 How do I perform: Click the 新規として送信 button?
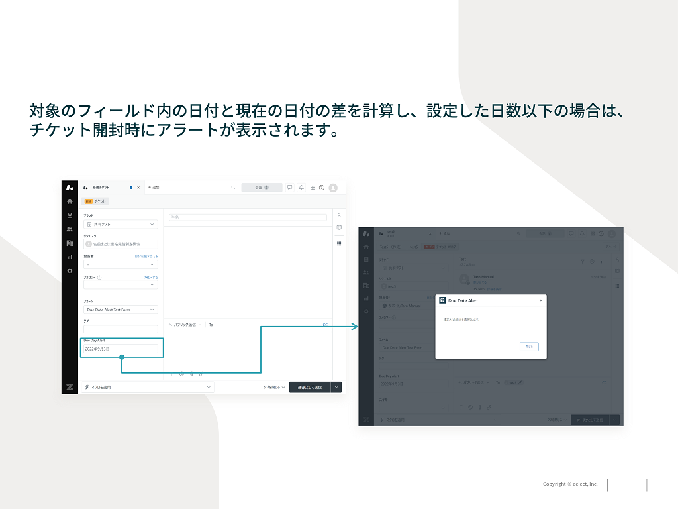click(309, 387)
